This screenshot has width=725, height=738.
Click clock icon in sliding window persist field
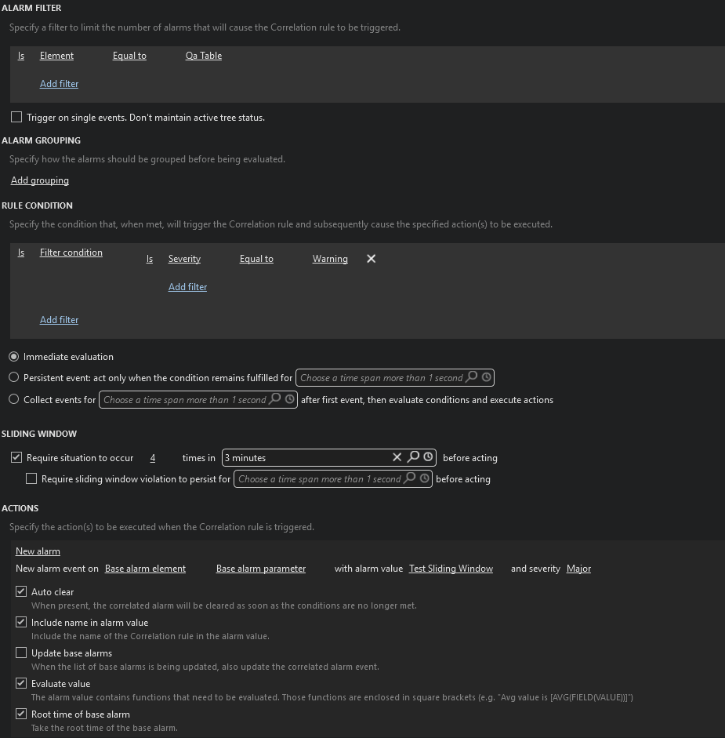(425, 478)
